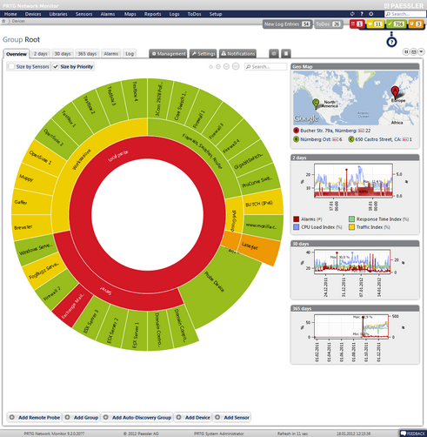This screenshot has width=427, height=437.
Task: Open the red down alarms counter
Action: coord(357,24)
